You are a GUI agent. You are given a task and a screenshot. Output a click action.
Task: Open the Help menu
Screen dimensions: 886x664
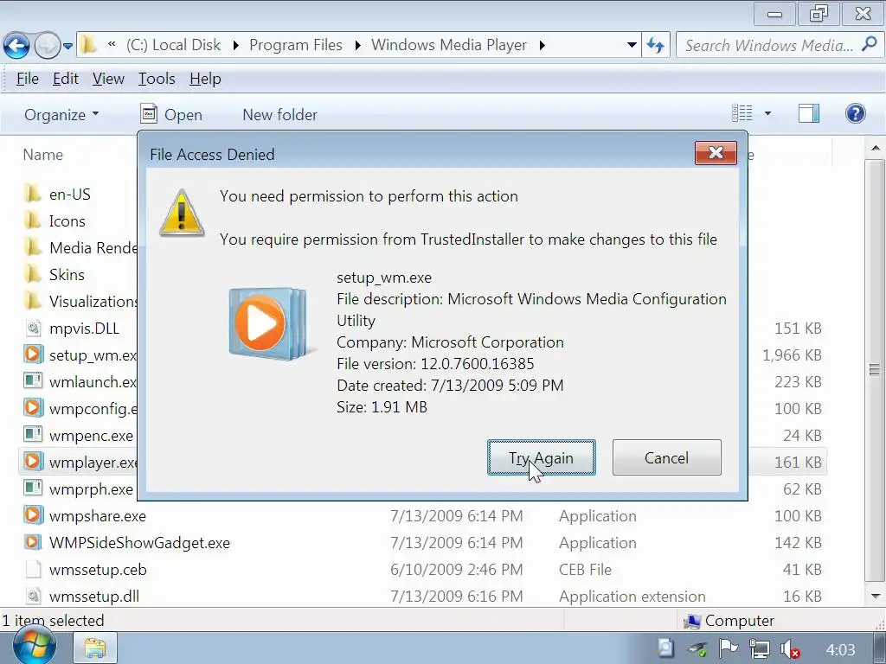[205, 79]
